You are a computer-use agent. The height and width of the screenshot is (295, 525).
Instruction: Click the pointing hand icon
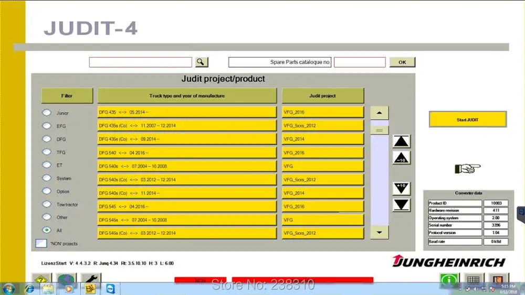(467, 169)
